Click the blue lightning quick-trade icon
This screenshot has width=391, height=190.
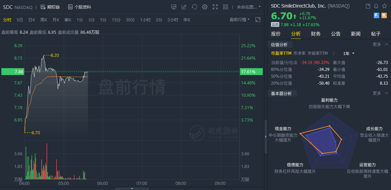pyautogui.click(x=376, y=16)
